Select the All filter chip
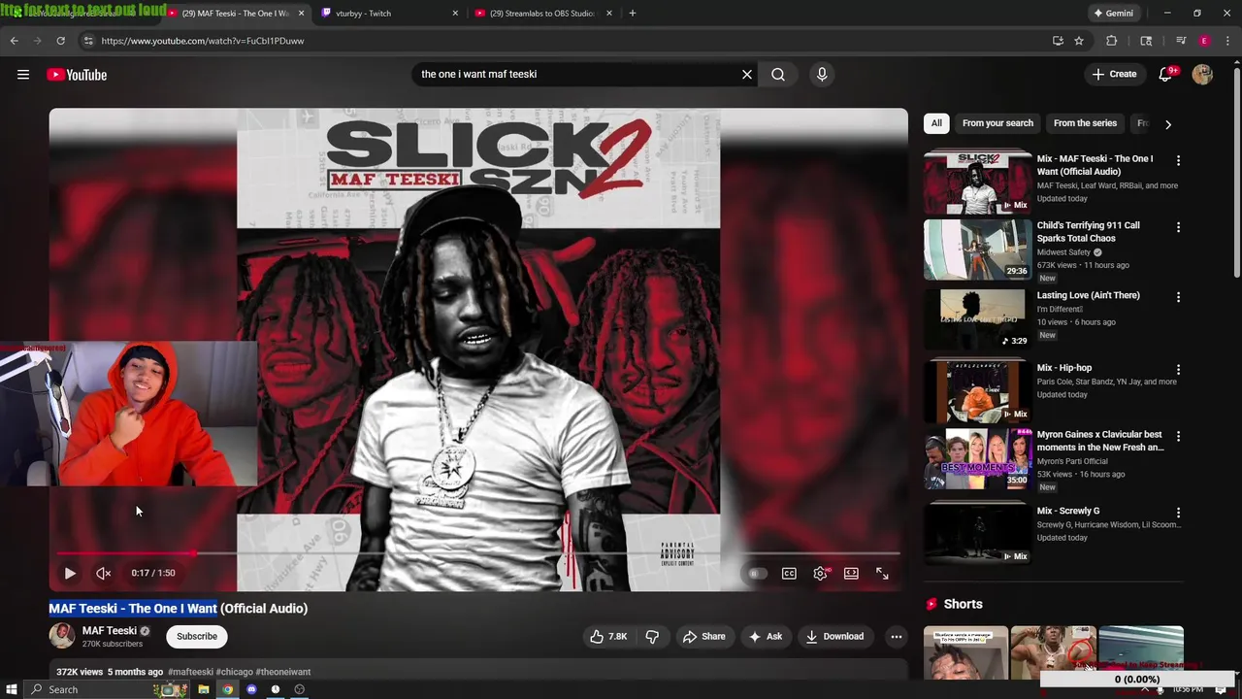 coord(936,123)
